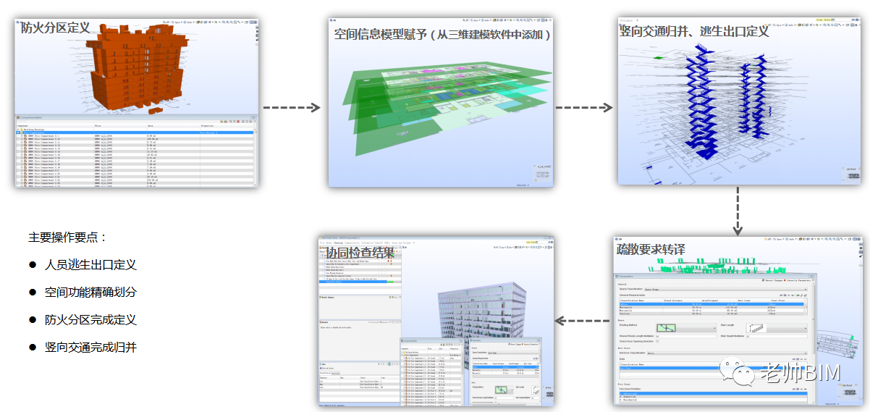Select the heading 主要操作要点：
This screenshot has width=870, height=412.
68,237
